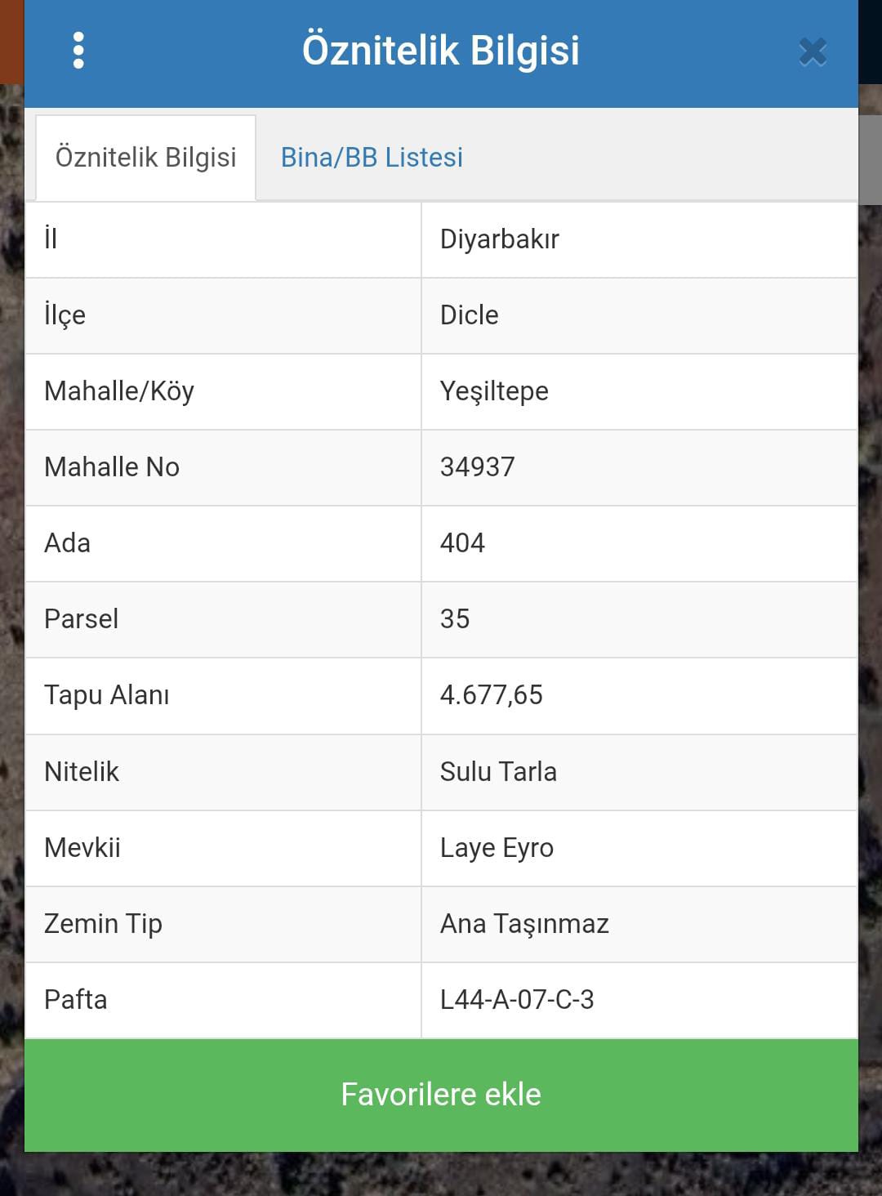Viewport: 882px width, 1196px height.
Task: Select the Öznitelik Bilgisi tab
Action: 146,158
